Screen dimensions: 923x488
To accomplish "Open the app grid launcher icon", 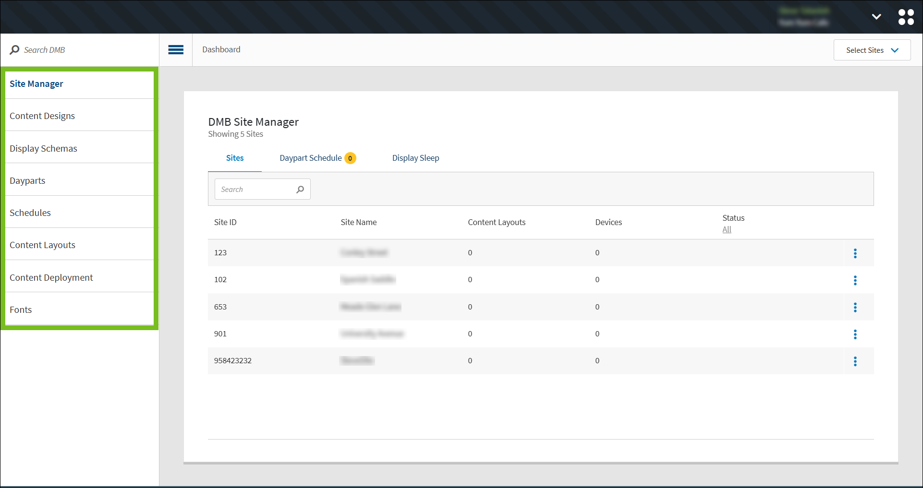I will 906,17.
